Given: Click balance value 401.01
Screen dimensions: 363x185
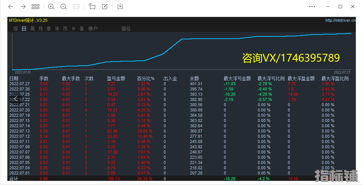Looking at the screenshot, I should point(196,84).
